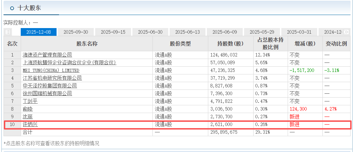Click the list icon left of date tabs
353x152 pixels.
pos(8,32)
